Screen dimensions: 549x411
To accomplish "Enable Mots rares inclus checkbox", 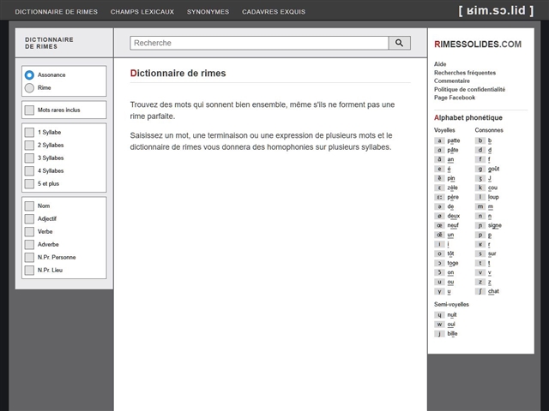I will click(29, 110).
